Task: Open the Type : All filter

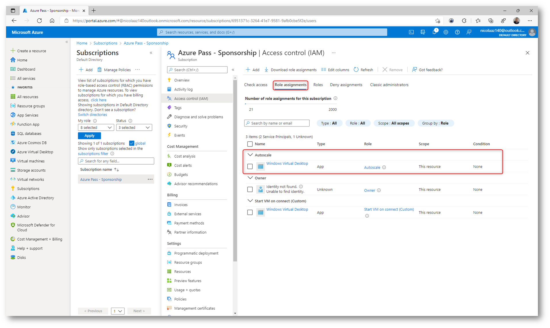Action: coord(329,123)
